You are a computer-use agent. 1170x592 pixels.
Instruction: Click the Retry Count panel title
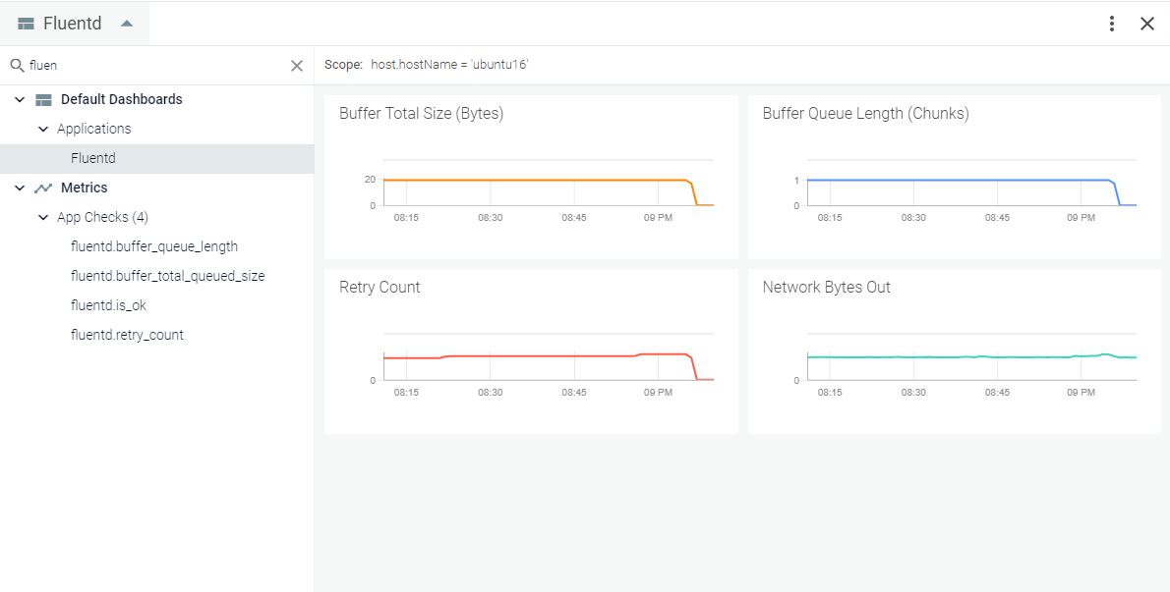[x=380, y=288]
